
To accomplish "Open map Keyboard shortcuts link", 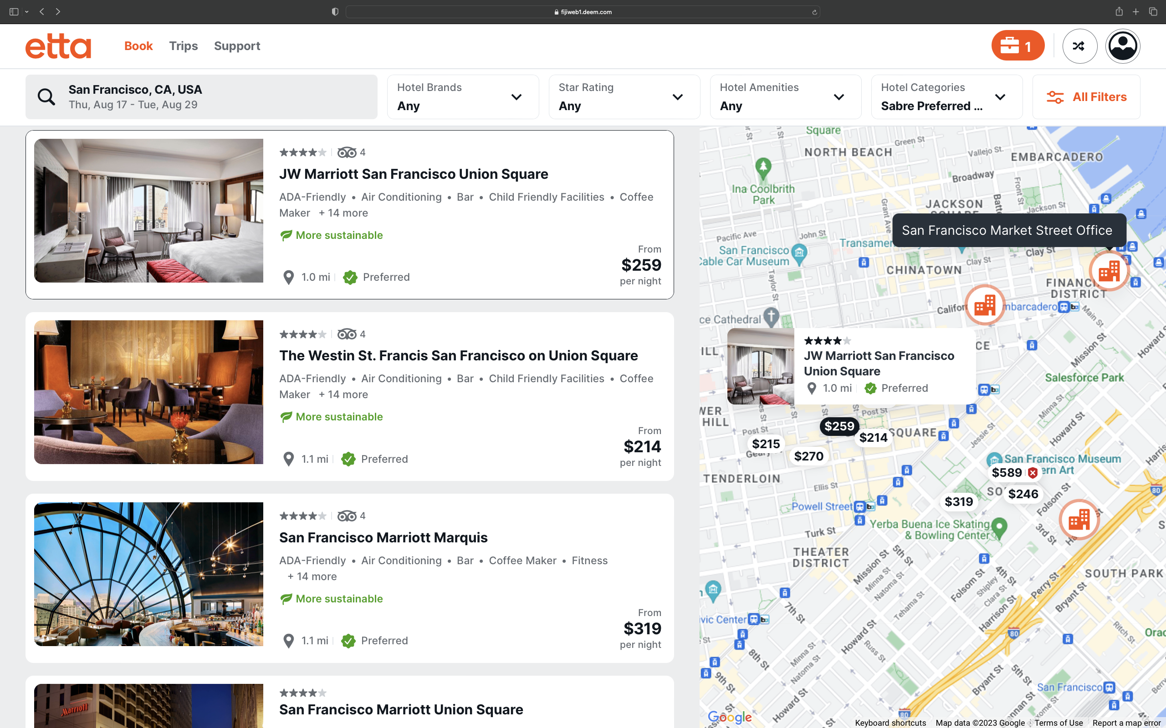I will pyautogui.click(x=890, y=723).
